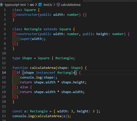The height and width of the screenshot is (121, 137).
Task: Click 'class Square' on line 1
Action: point(24,10)
